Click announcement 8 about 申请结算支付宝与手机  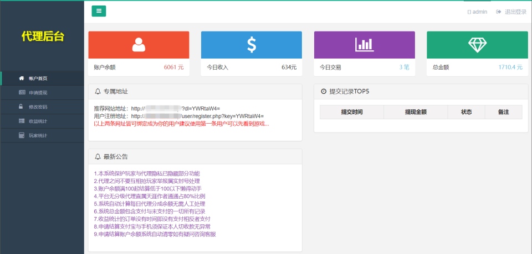pyautogui.click(x=152, y=226)
